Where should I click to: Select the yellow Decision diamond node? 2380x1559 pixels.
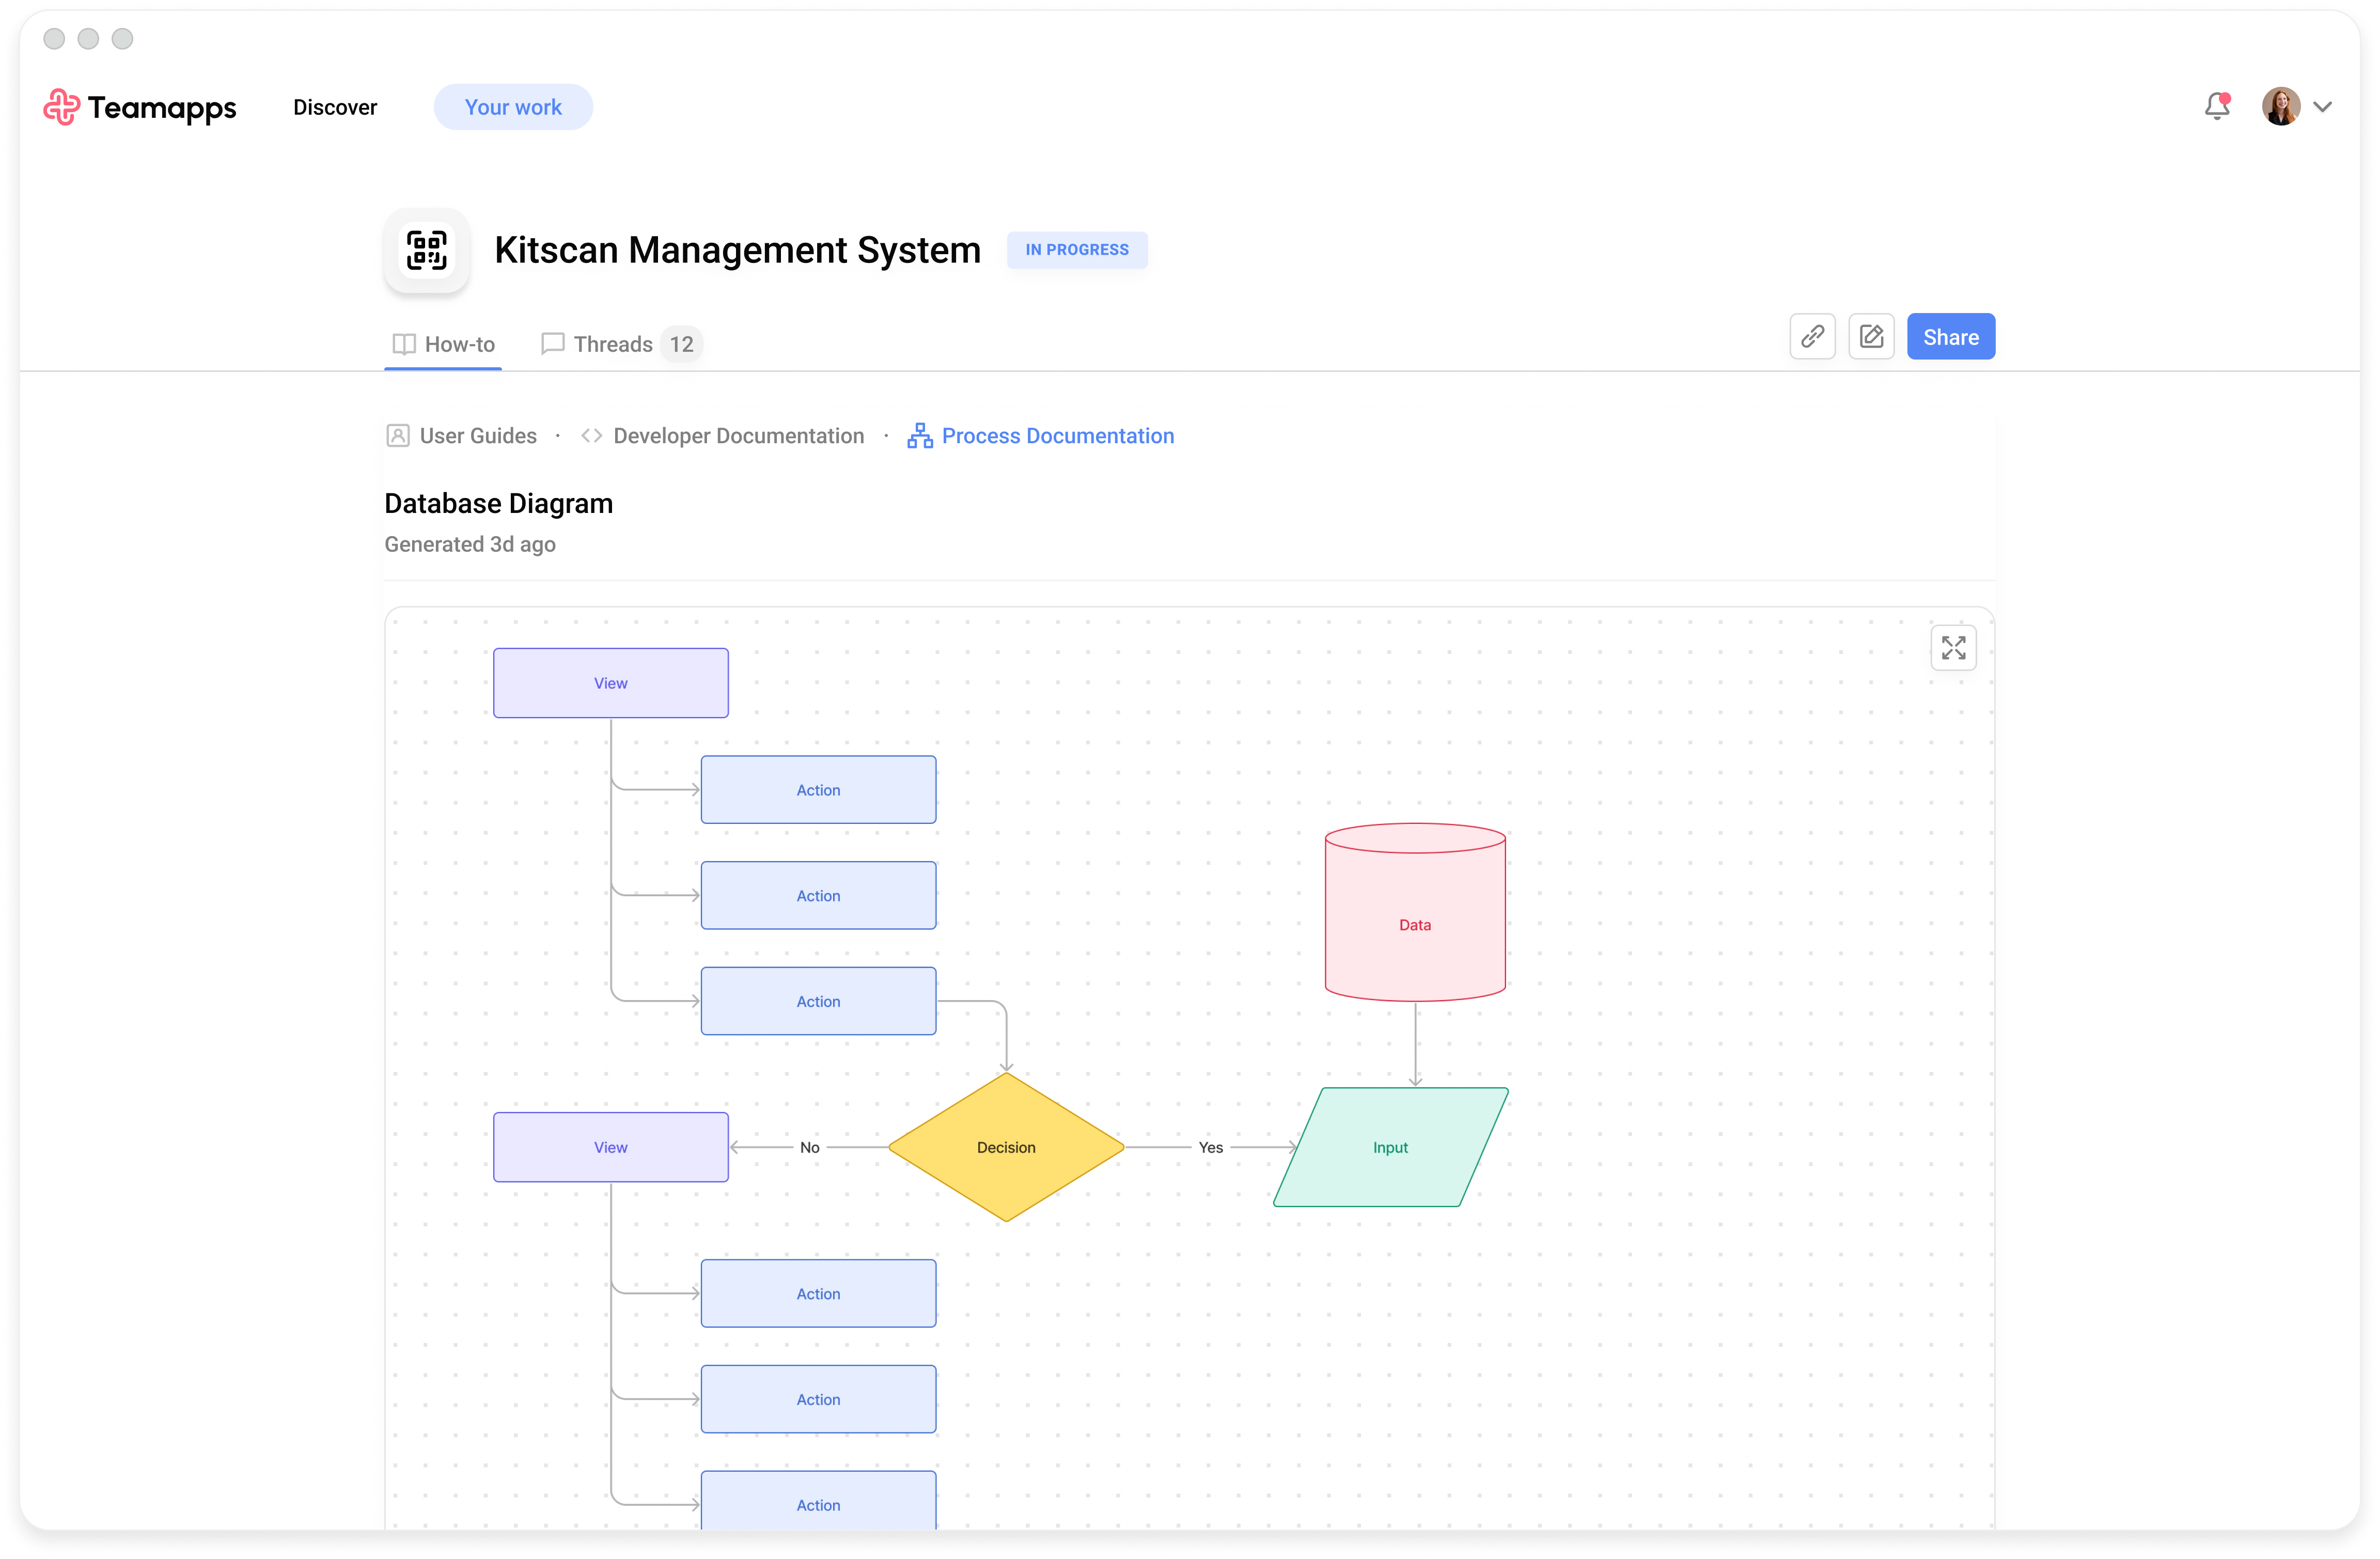(1006, 1147)
